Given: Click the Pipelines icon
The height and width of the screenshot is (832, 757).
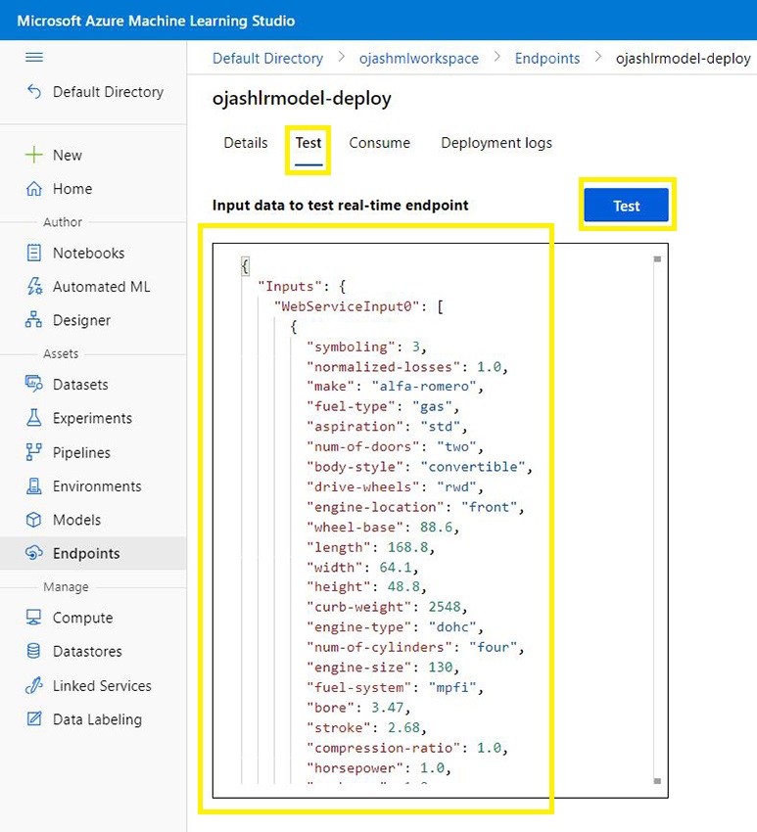Looking at the screenshot, I should [34, 452].
